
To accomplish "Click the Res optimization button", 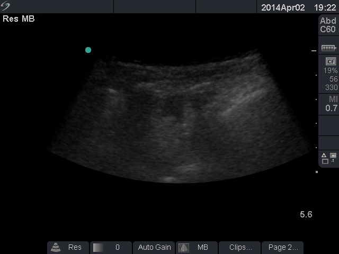I will coord(68,248).
